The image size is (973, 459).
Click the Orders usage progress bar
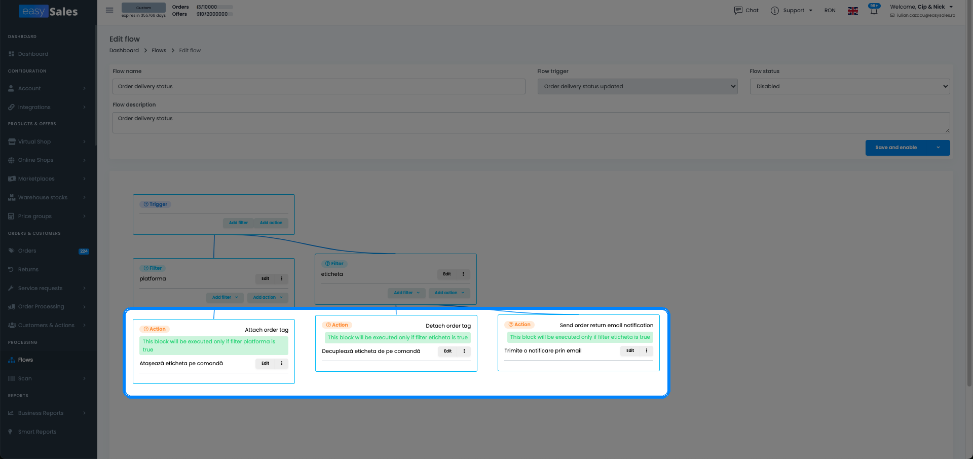[215, 7]
